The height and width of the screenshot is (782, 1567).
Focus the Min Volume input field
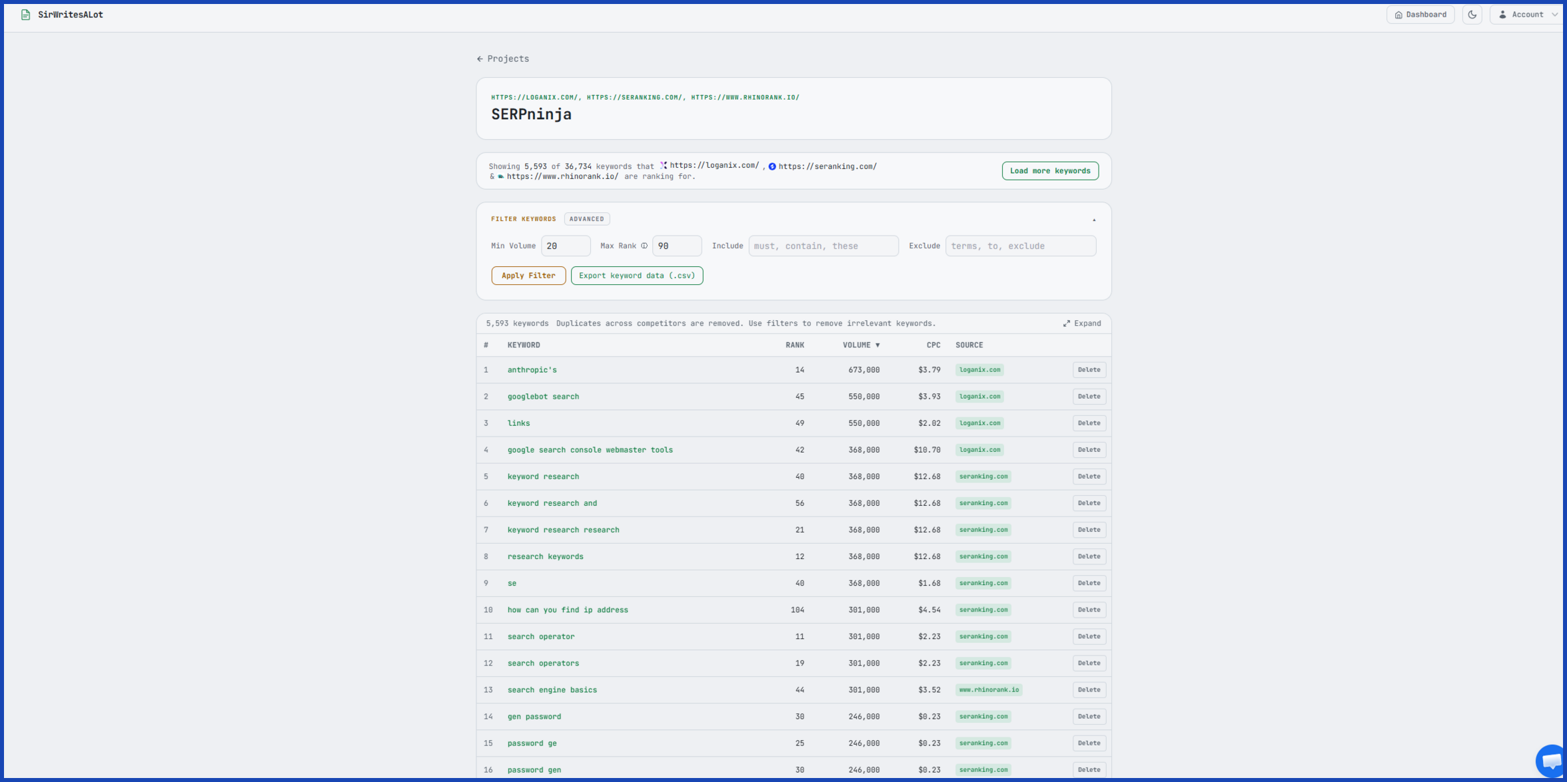pos(566,246)
